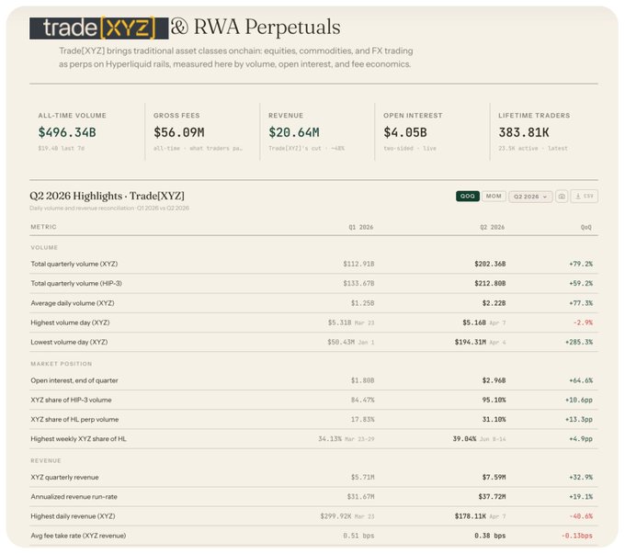This screenshot has width=625, height=554.
Task: Click the 39.04% highest weekly share cell
Action: click(464, 439)
